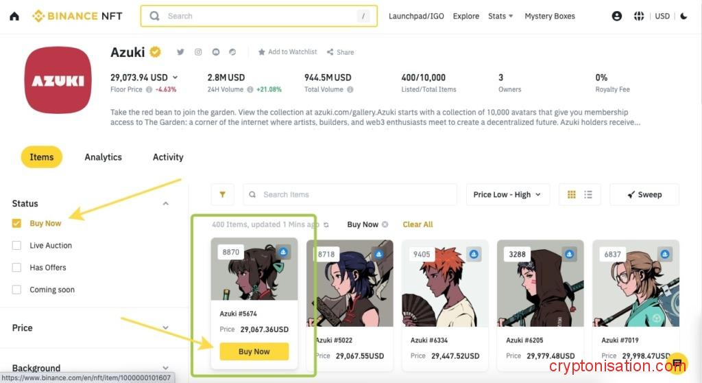Click Buy Now on Azuki #5674

[254, 351]
